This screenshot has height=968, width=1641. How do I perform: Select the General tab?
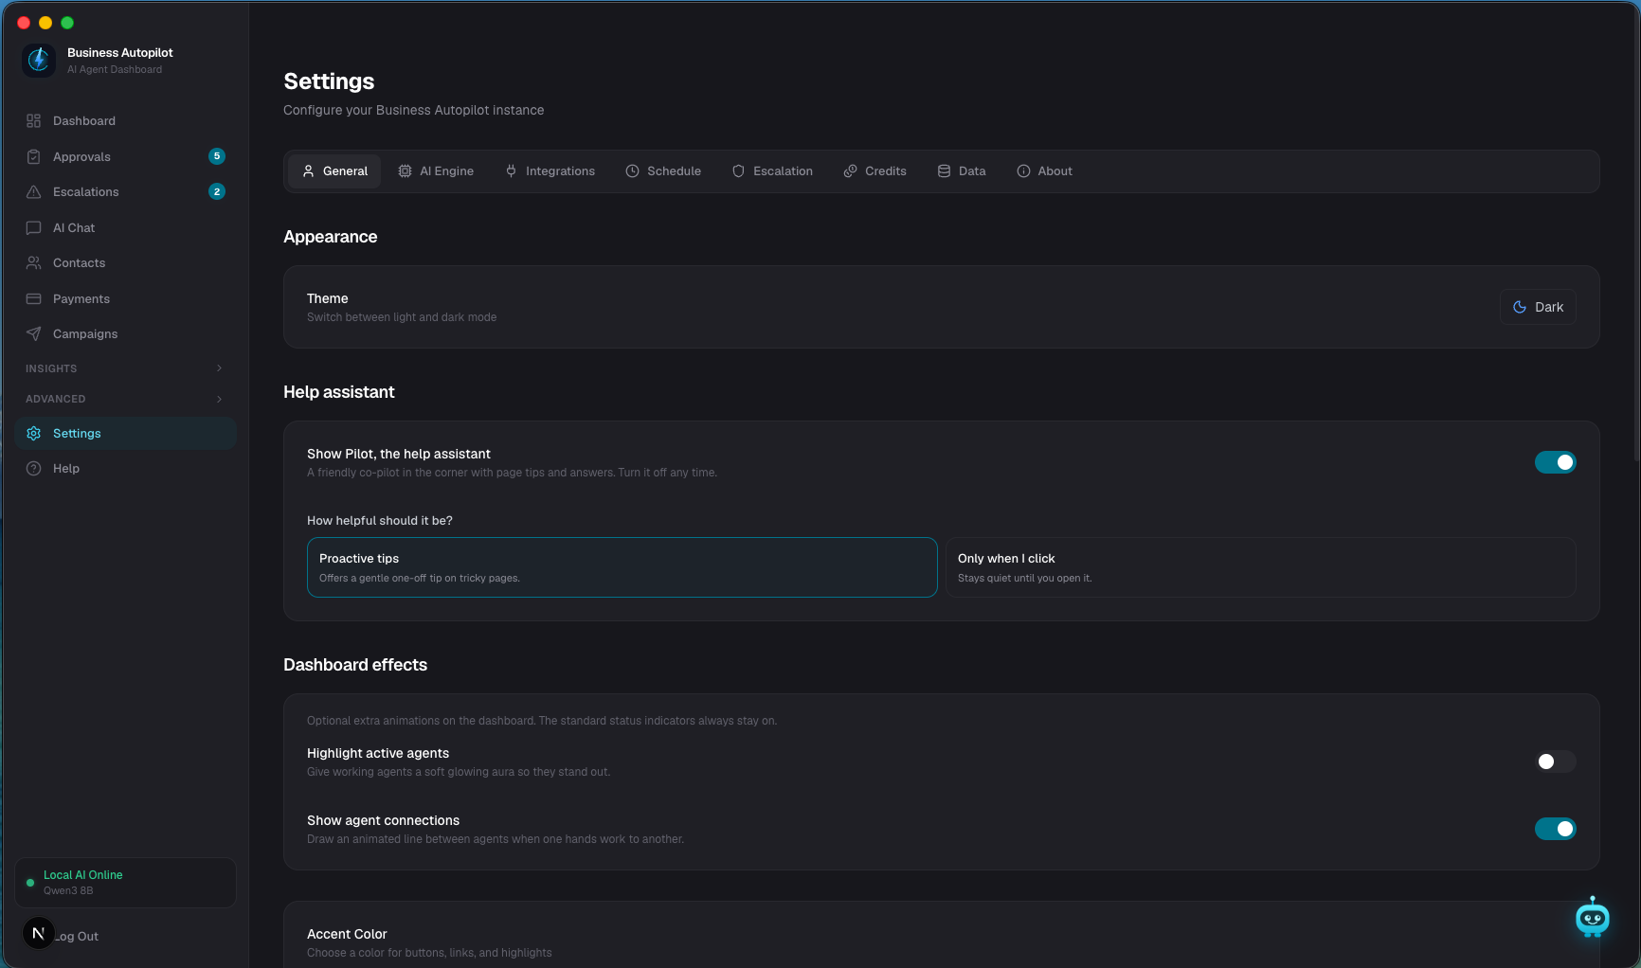click(334, 171)
